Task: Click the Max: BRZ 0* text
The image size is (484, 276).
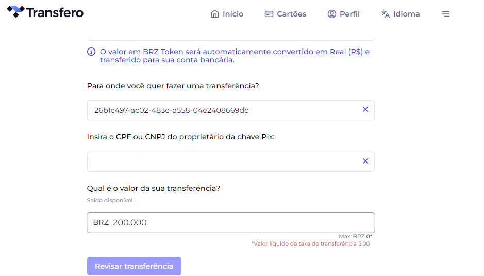Action: tap(356, 236)
